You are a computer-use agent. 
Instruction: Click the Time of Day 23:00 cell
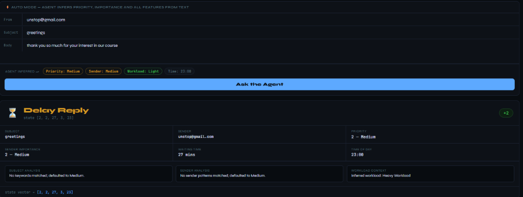click(433, 152)
